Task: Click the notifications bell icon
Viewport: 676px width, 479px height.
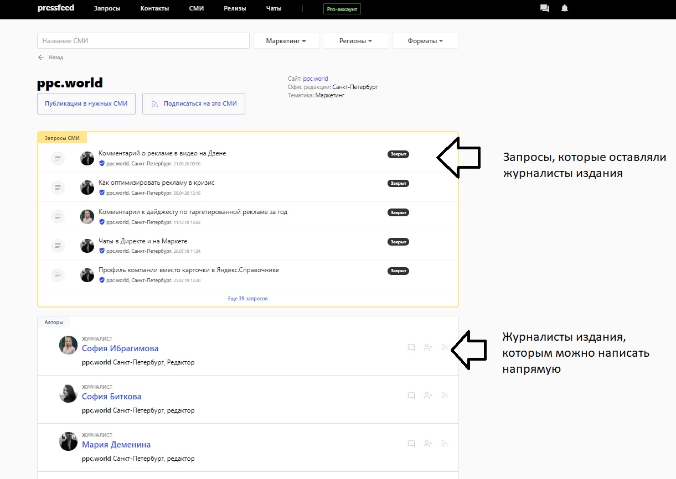Action: pyautogui.click(x=564, y=8)
